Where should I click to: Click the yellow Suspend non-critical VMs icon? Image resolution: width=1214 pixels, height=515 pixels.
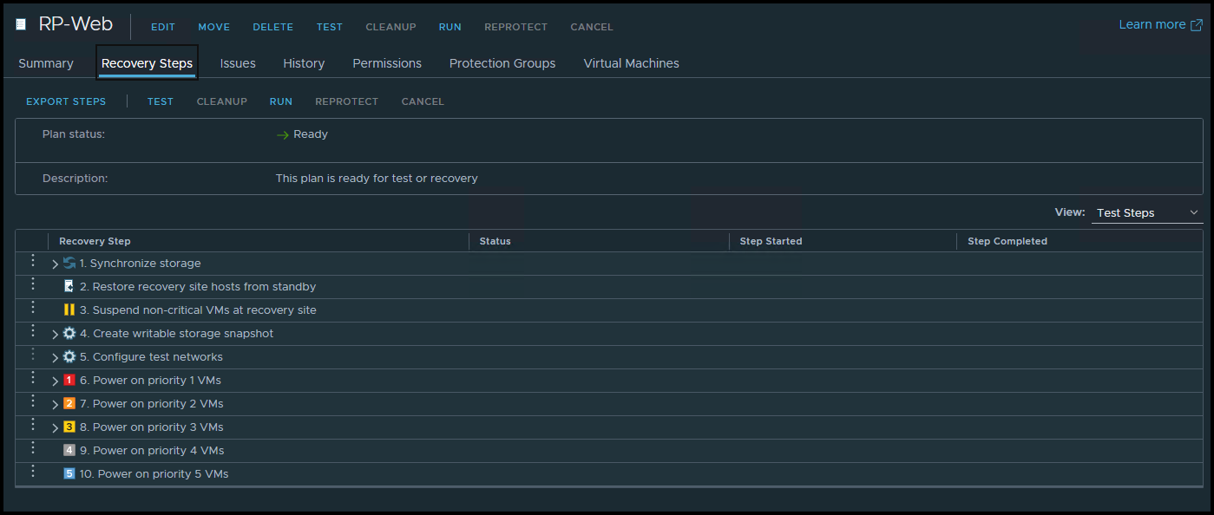[69, 310]
